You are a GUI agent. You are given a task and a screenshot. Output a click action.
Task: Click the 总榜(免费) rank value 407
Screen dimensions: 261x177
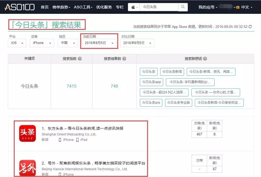click(x=199, y=134)
